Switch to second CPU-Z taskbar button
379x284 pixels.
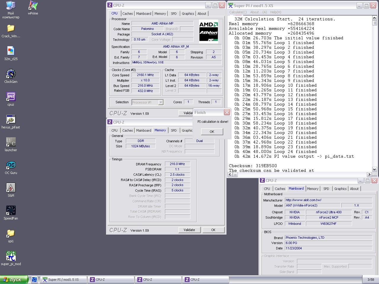[x=158, y=280]
